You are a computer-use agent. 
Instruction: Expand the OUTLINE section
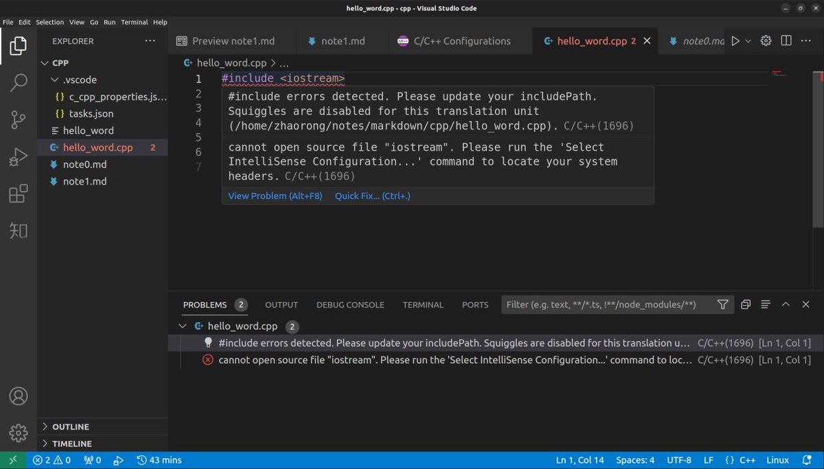coord(102,426)
